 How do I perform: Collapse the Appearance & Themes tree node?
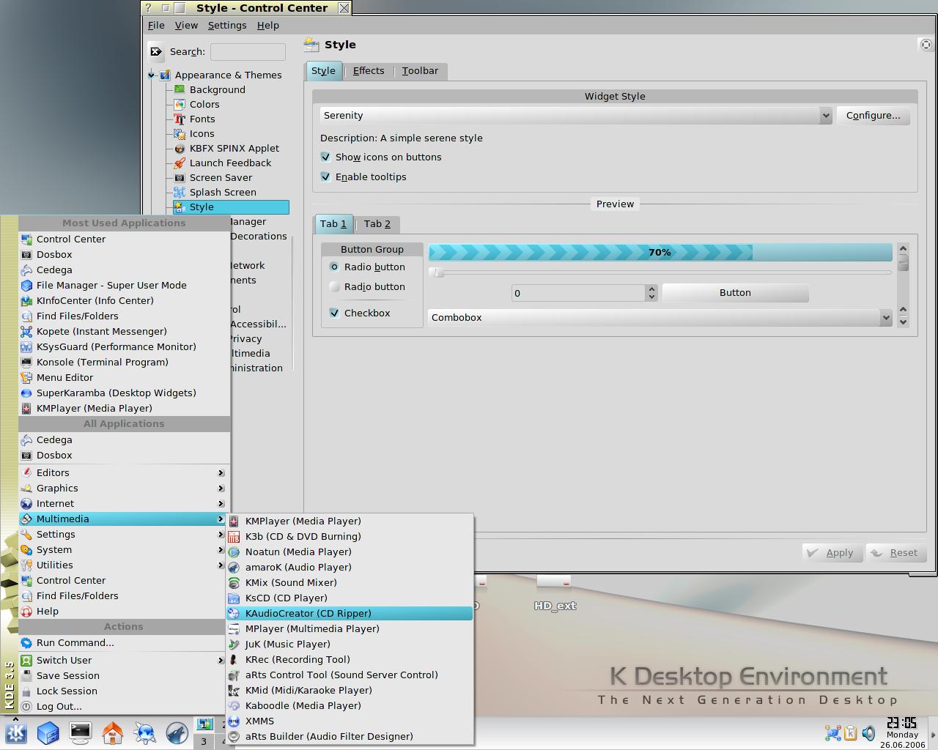[152, 75]
